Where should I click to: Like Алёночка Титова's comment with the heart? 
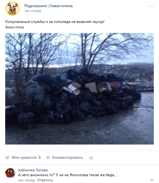[152, 180]
